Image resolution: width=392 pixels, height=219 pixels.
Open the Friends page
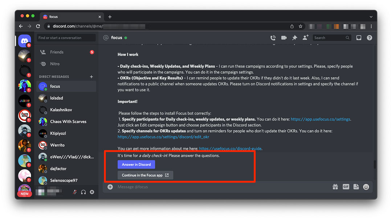click(x=66, y=52)
